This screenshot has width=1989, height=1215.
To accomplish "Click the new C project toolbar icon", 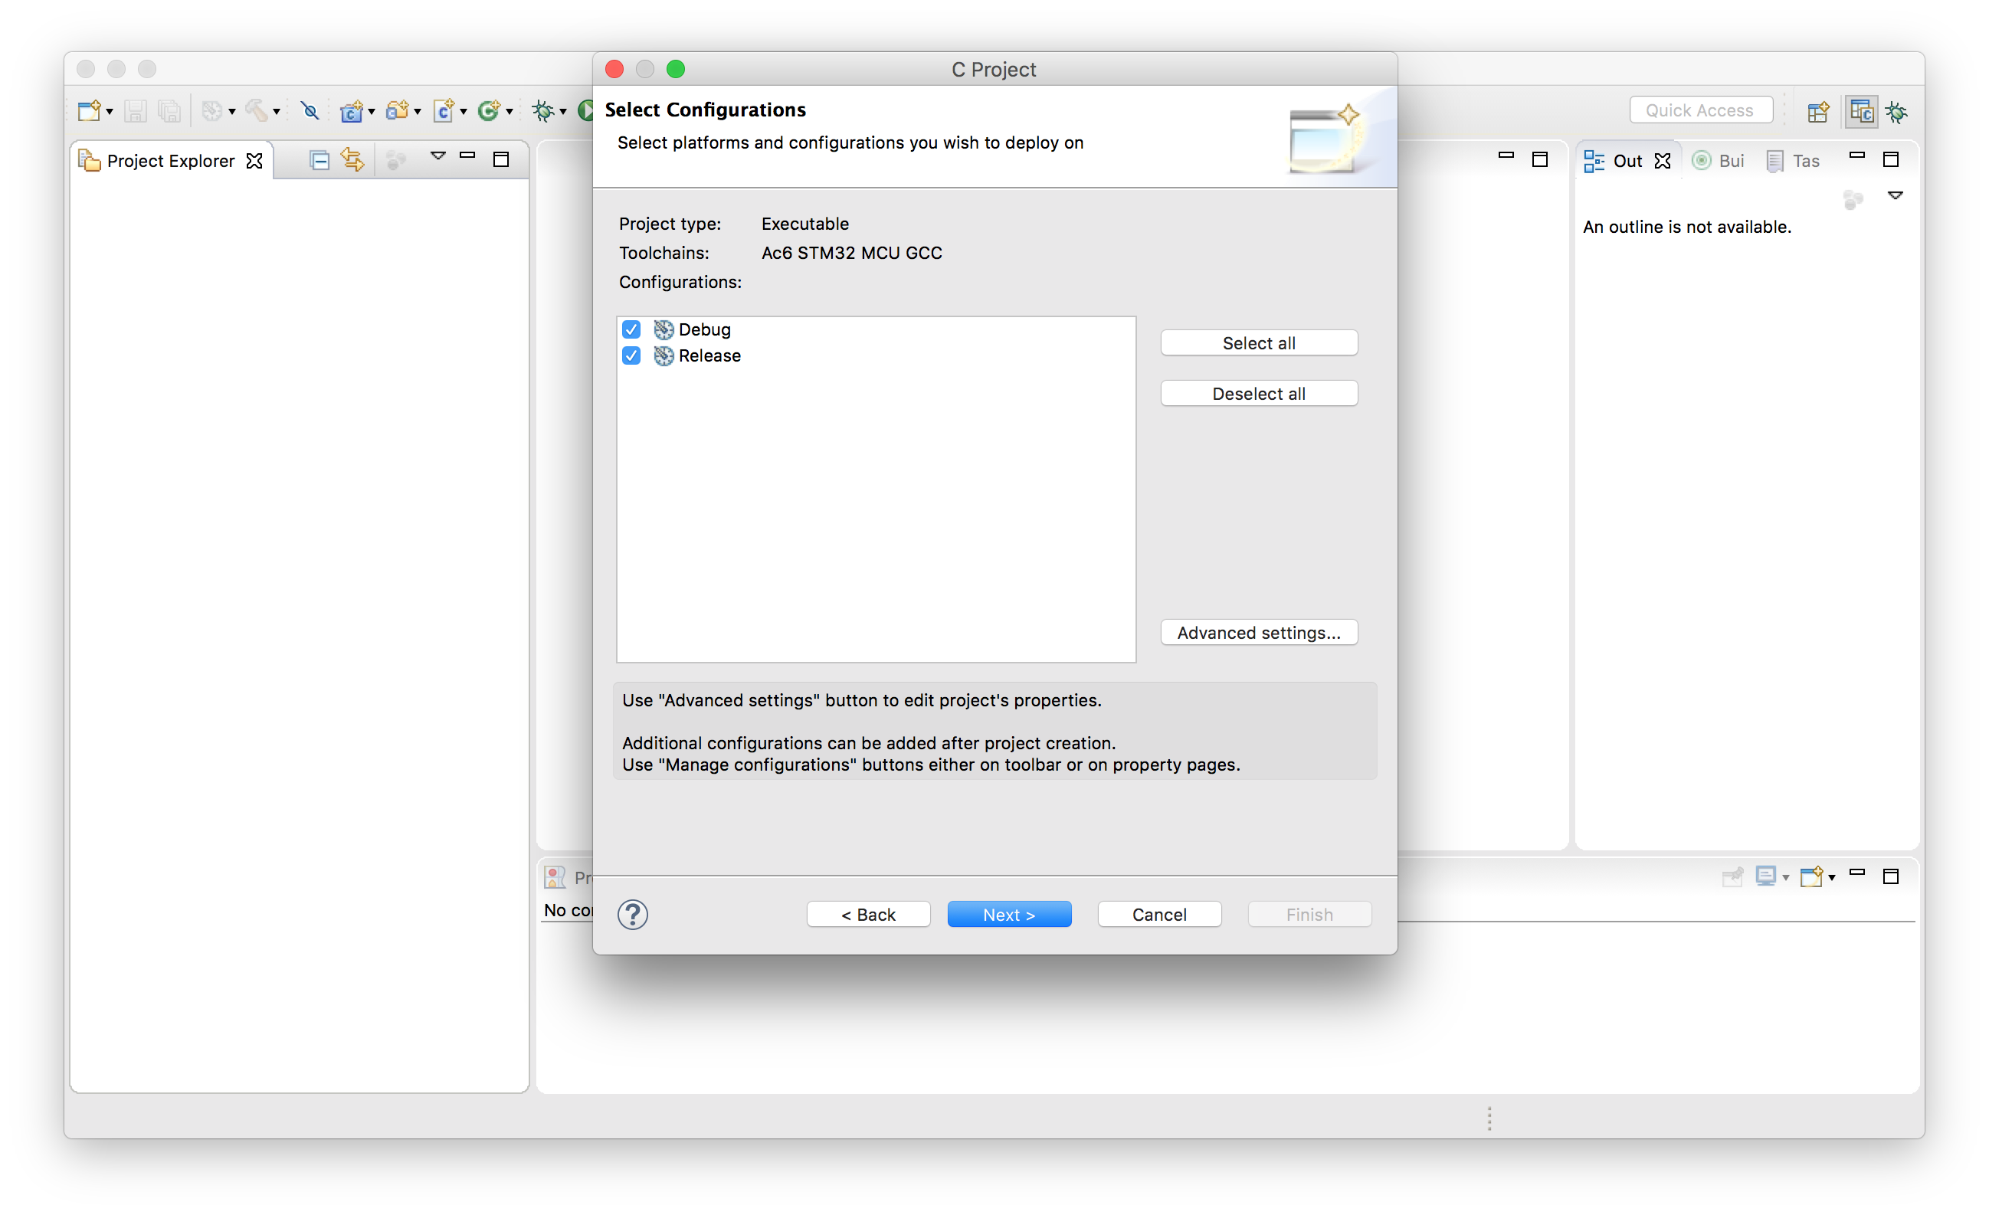I will pos(350,110).
